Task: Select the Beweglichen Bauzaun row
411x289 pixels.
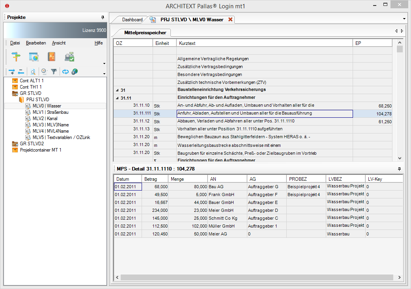Action: coord(253,137)
